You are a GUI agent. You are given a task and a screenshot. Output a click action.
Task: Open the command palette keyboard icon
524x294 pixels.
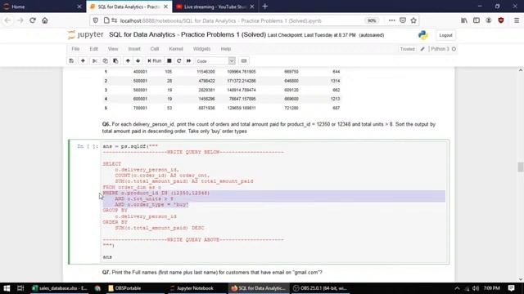[244, 61]
